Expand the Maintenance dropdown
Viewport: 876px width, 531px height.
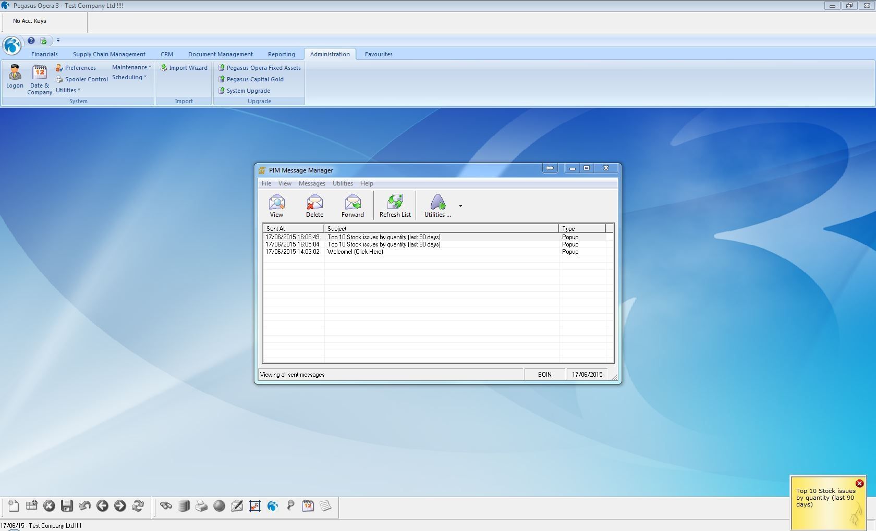[131, 67]
